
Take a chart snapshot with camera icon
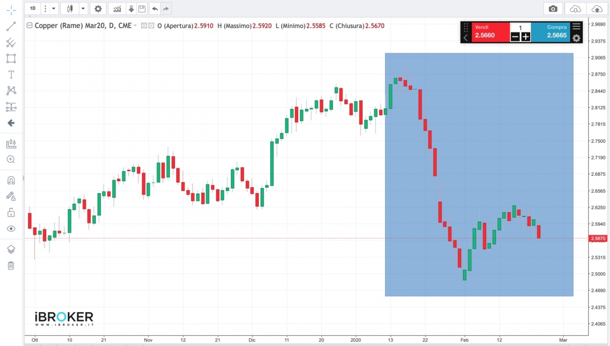pos(553,9)
